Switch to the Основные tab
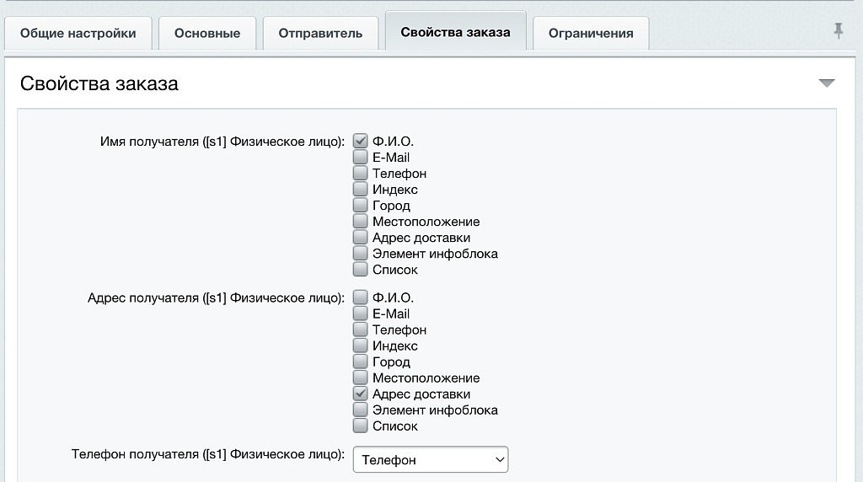This screenshot has height=482, width=863. coord(207,34)
